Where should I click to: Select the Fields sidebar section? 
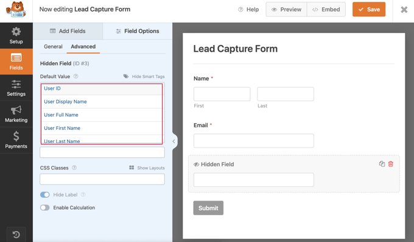16,62
